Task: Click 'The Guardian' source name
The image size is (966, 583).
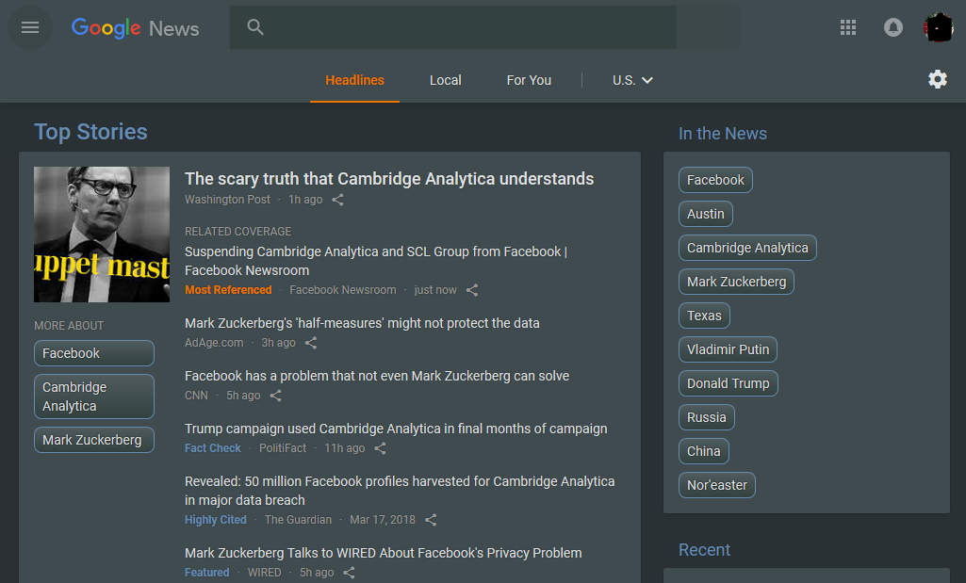Action: (298, 520)
